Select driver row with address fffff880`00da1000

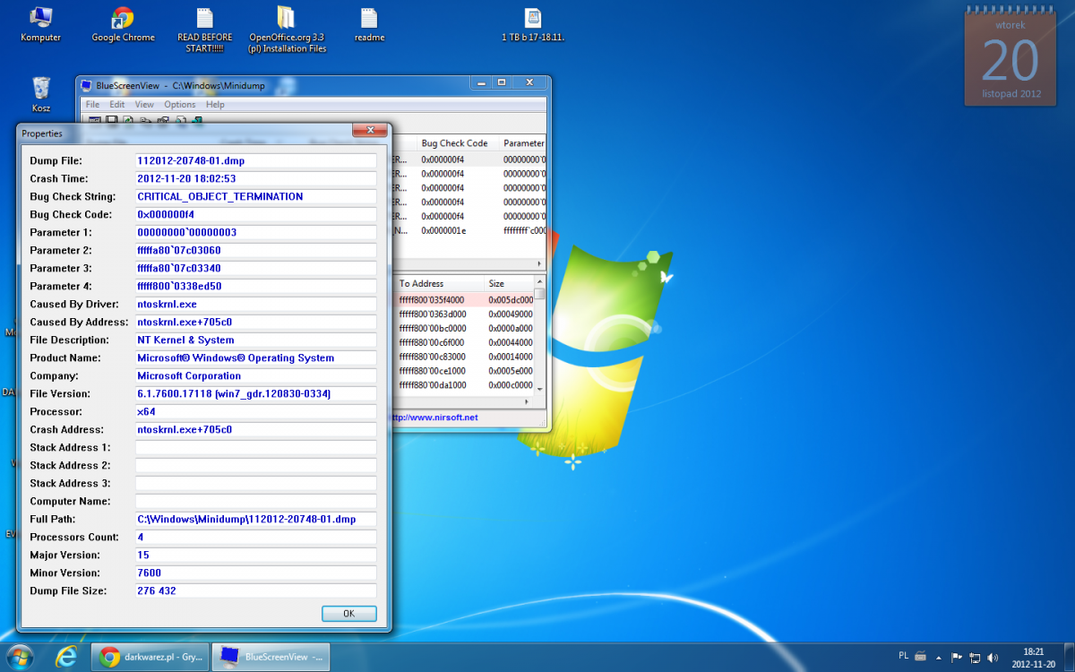[x=465, y=385]
